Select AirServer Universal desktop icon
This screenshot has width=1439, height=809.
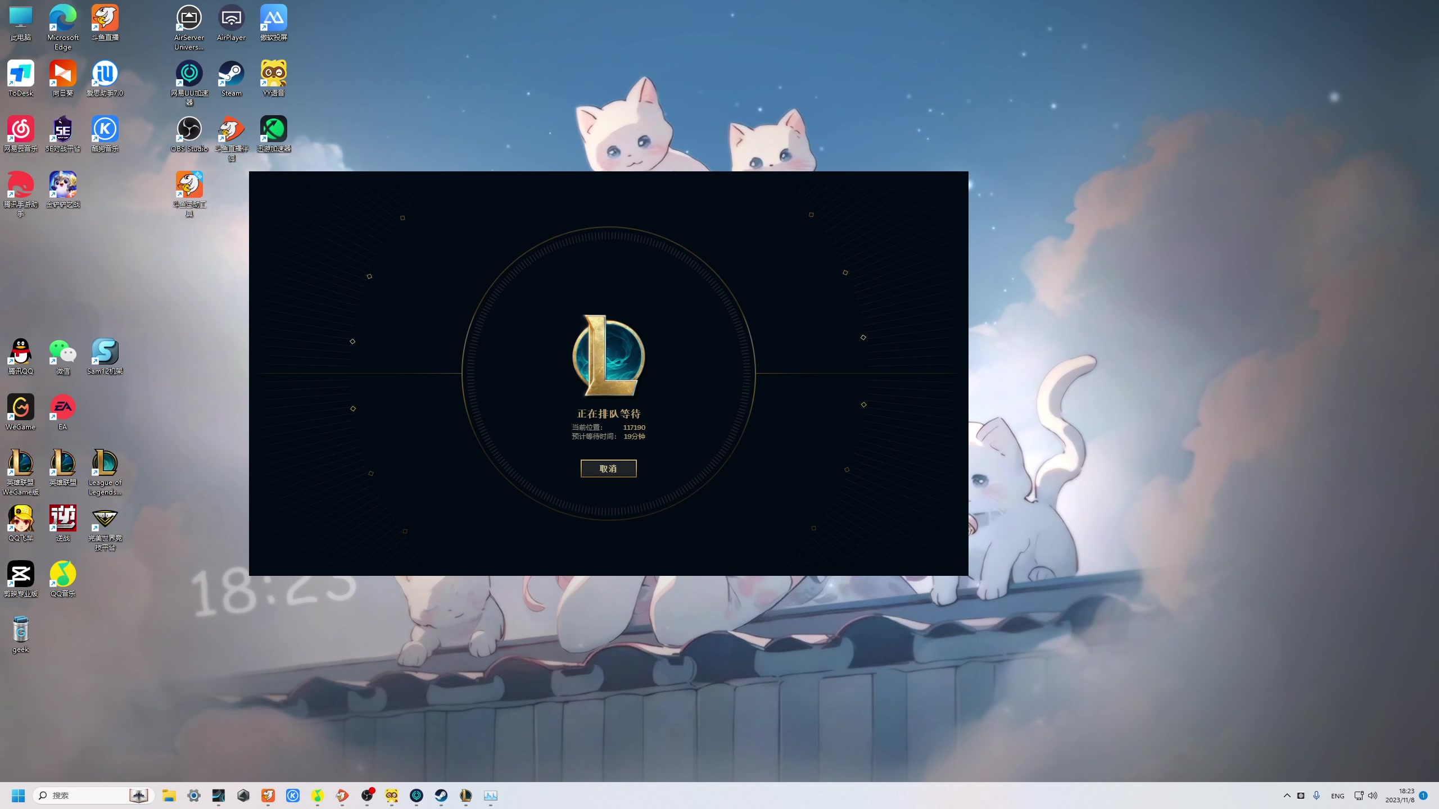[189, 28]
